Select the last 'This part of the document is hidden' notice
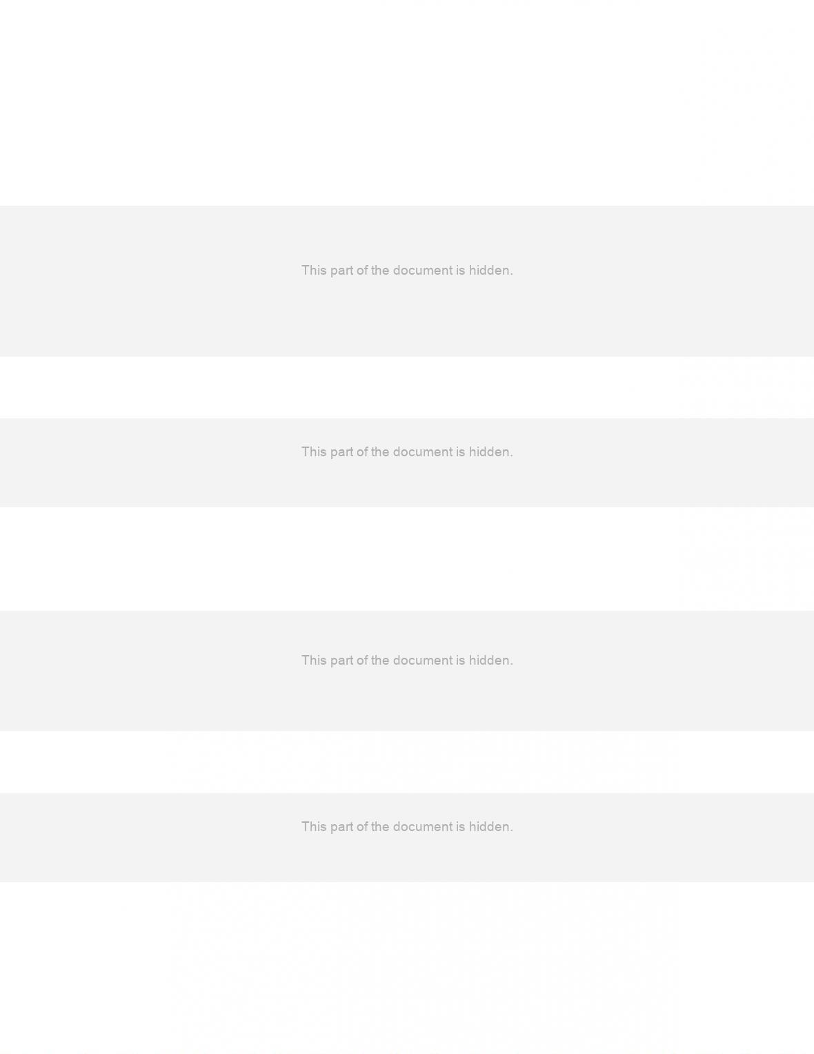814x1054 pixels. point(407,827)
